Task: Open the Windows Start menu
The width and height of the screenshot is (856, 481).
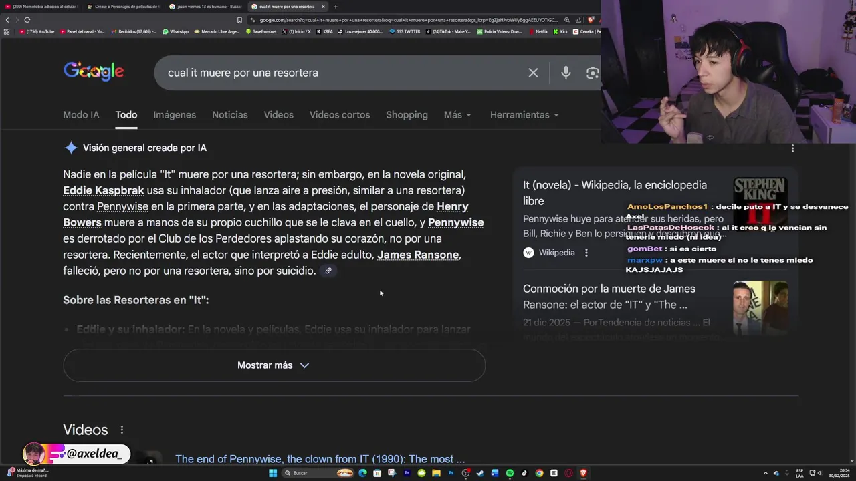Action: (273, 473)
